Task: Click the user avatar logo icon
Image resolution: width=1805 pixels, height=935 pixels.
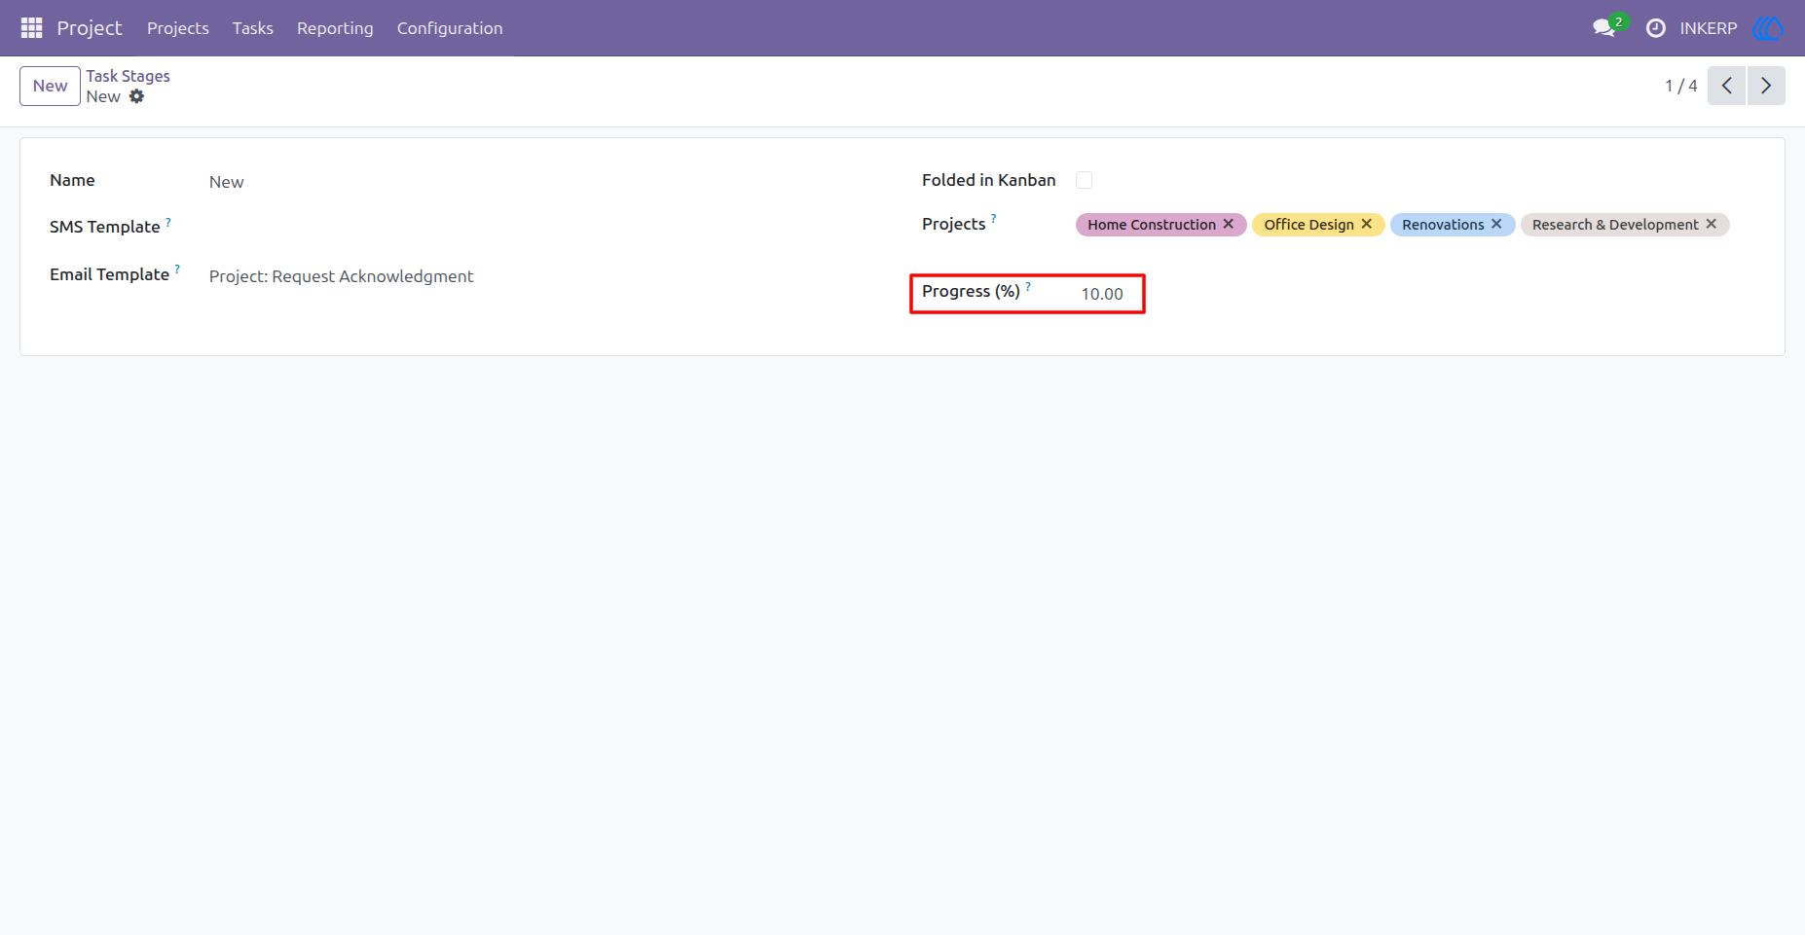Action: click(1767, 28)
